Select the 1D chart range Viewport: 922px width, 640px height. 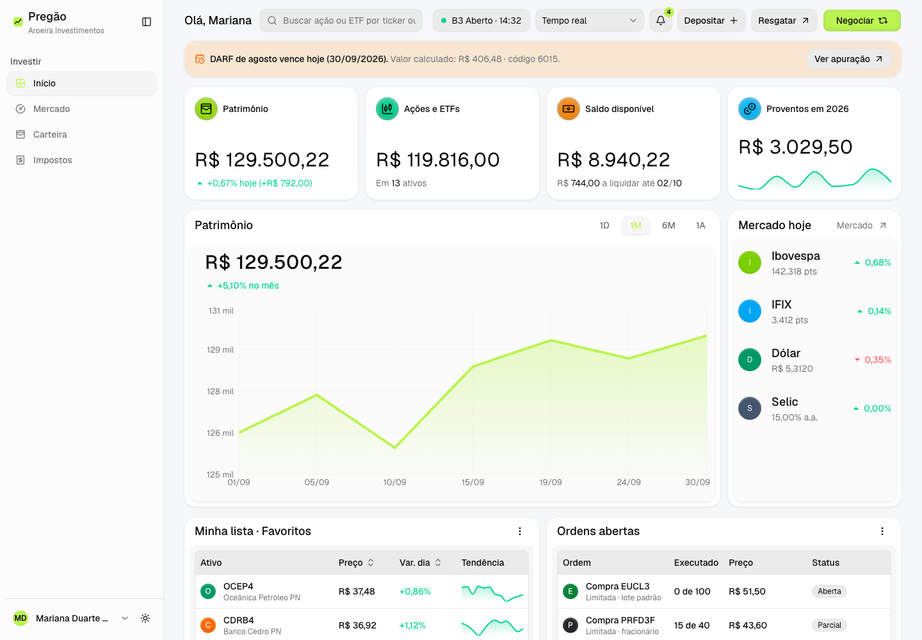pos(604,225)
